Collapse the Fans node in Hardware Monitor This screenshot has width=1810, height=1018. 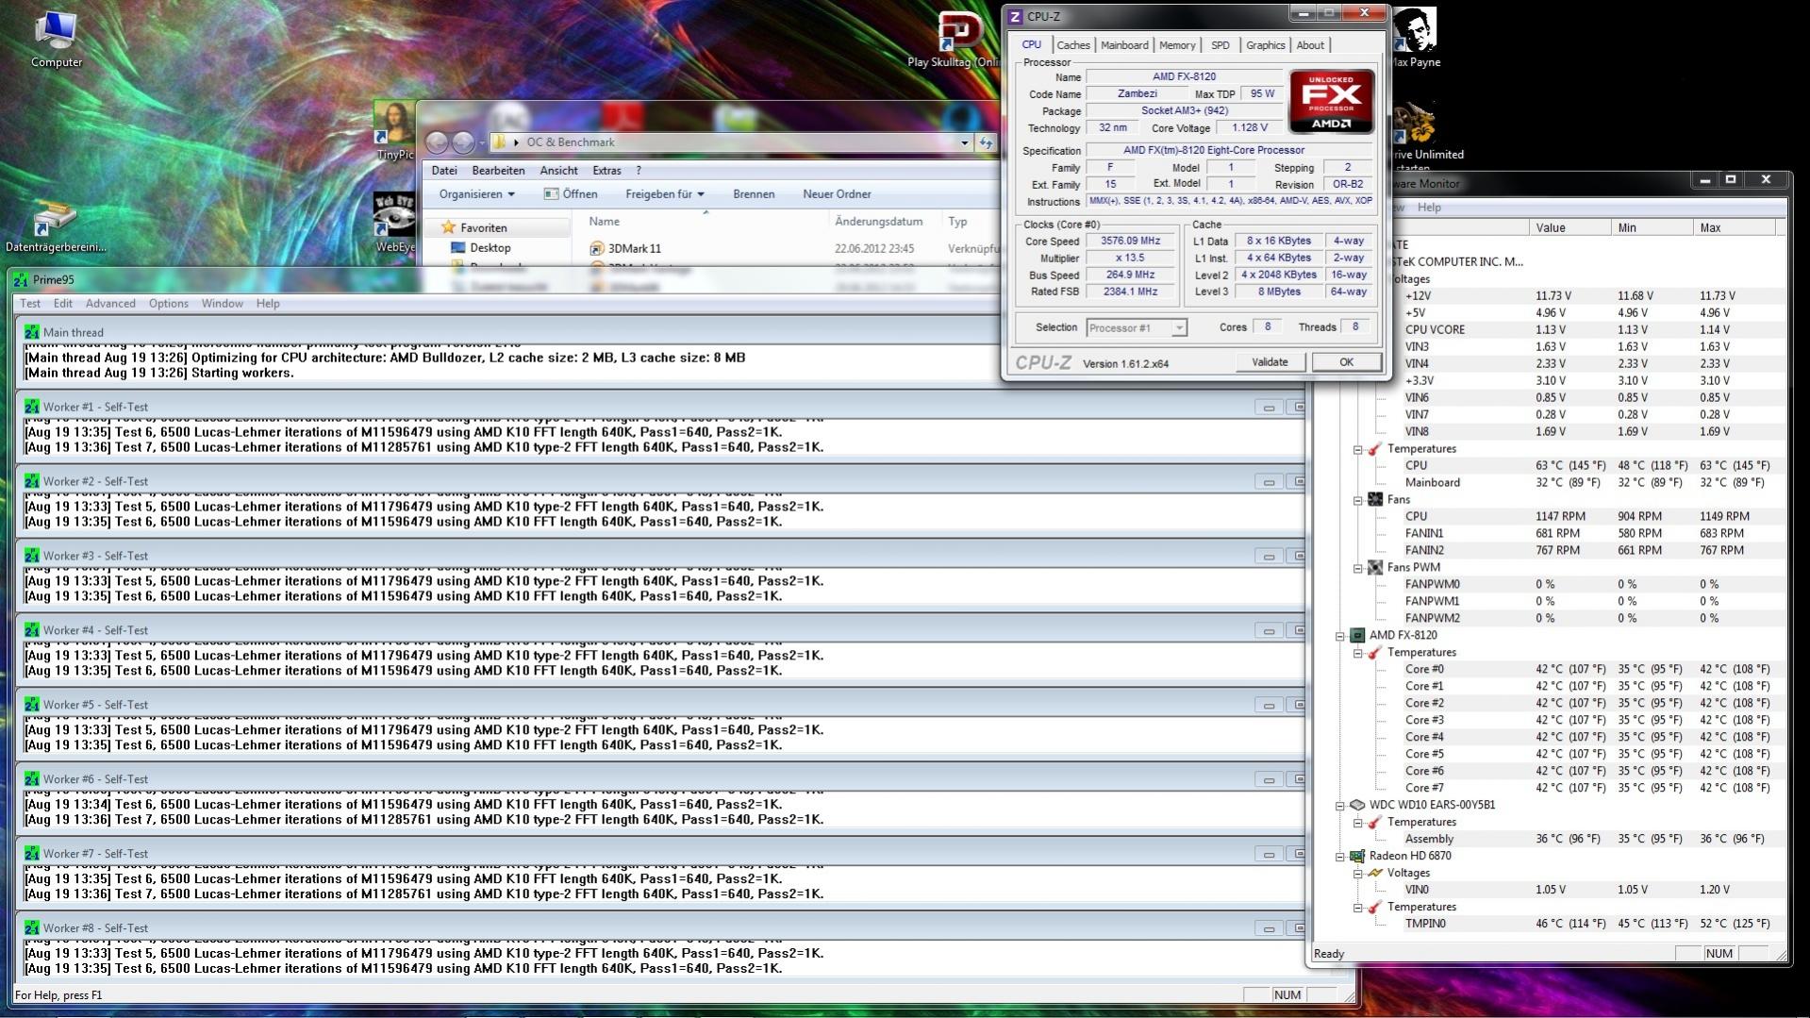point(1357,500)
